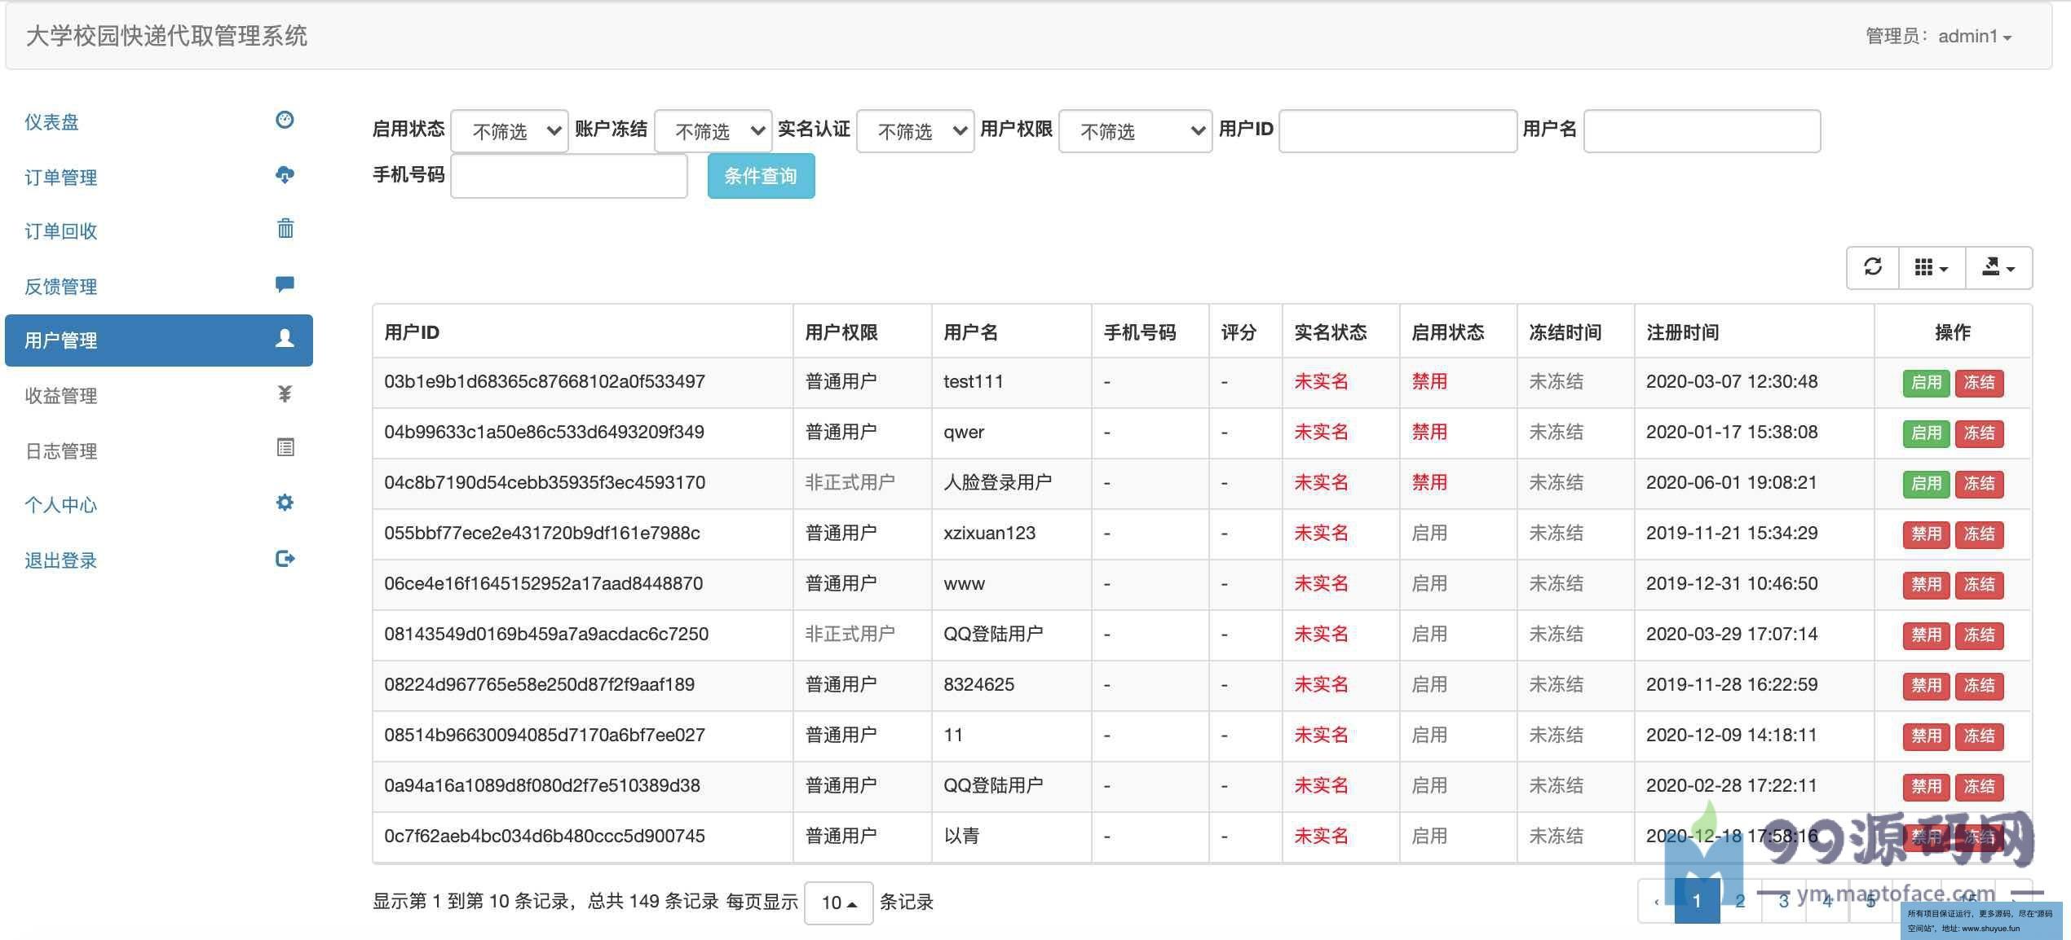
Task: Click user ID 055bbf77ece2e431720b9df161e7988c
Action: [542, 533]
